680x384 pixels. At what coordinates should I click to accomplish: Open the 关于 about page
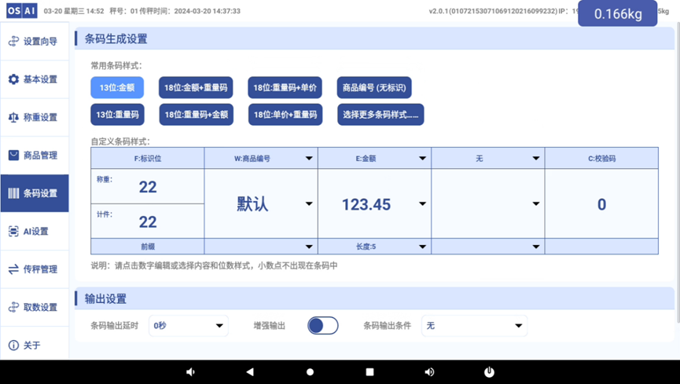click(x=34, y=346)
